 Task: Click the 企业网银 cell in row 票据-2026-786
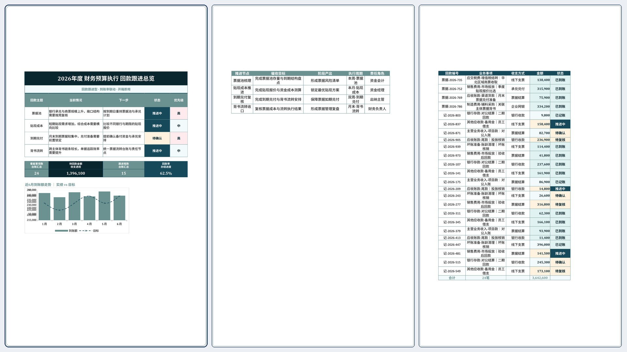518,107
